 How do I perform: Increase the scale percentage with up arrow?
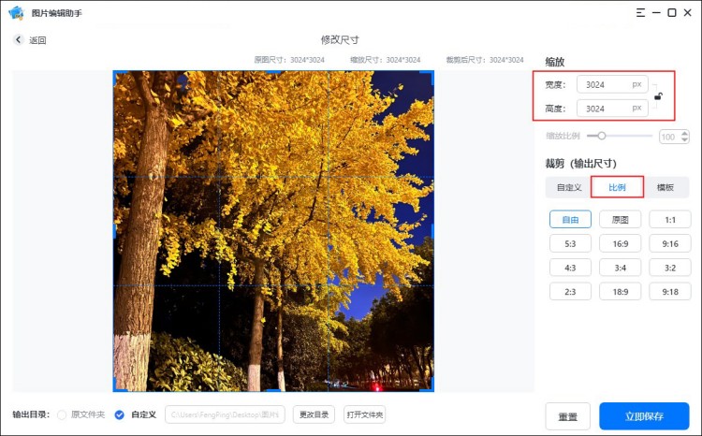point(684,133)
